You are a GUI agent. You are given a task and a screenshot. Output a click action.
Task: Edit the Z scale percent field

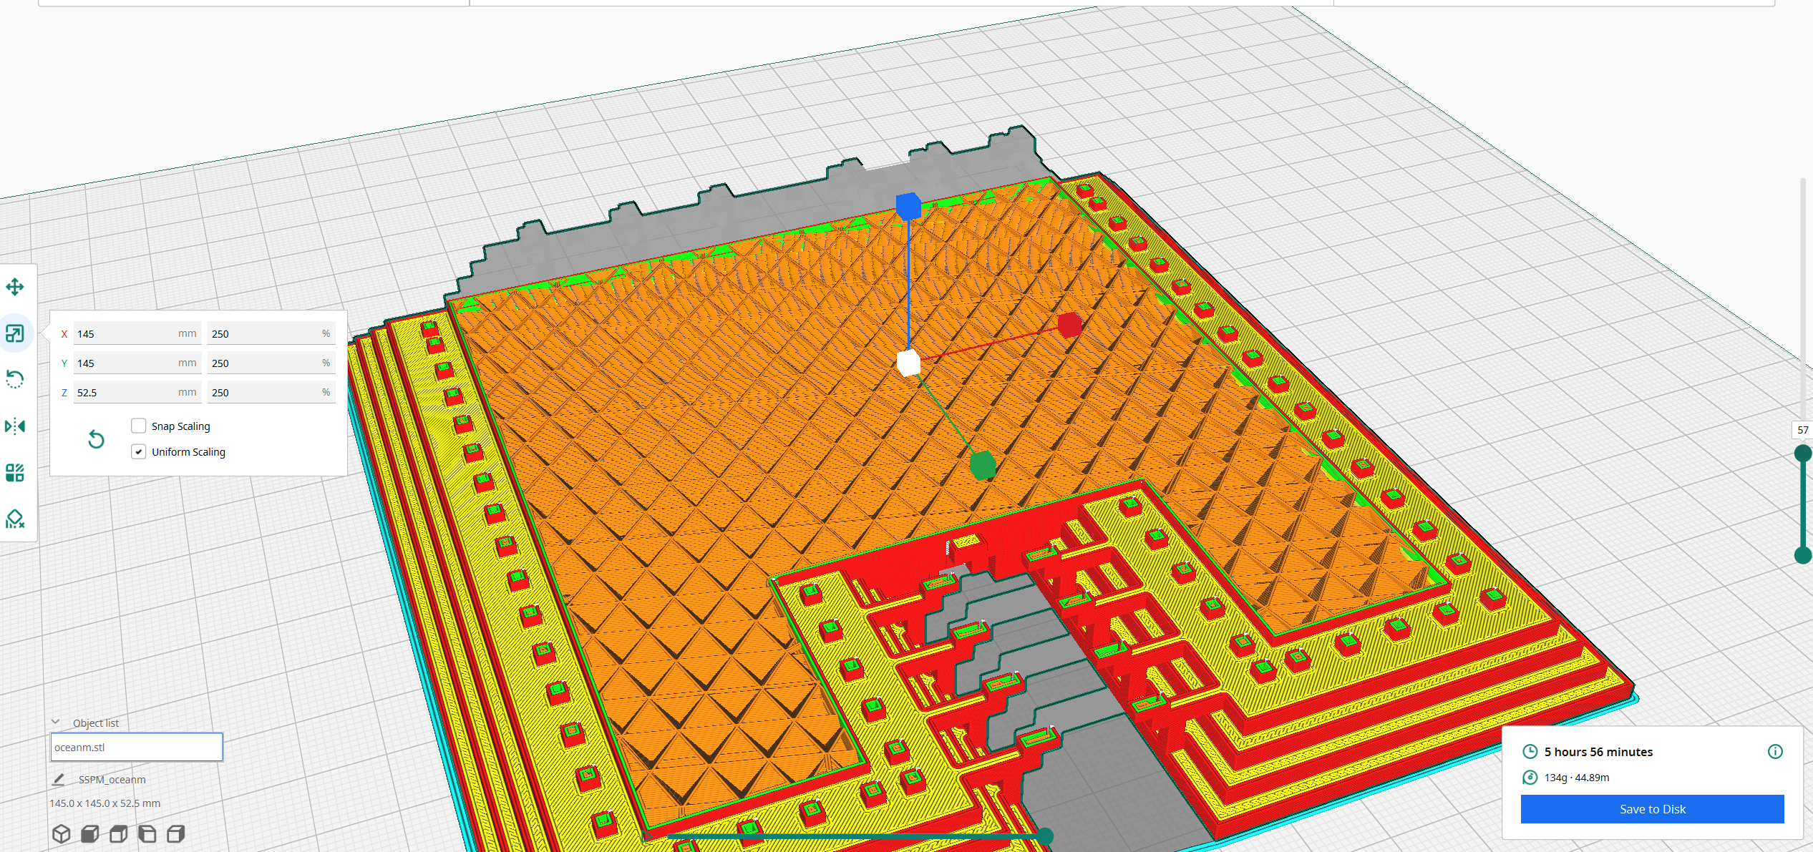point(271,392)
